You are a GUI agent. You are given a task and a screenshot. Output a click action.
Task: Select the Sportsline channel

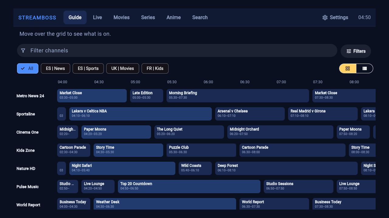pyautogui.click(x=26, y=114)
